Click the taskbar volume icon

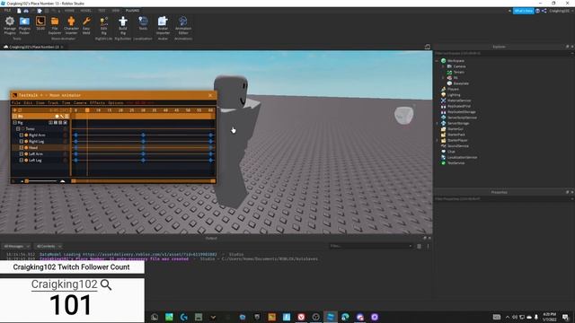515,317
